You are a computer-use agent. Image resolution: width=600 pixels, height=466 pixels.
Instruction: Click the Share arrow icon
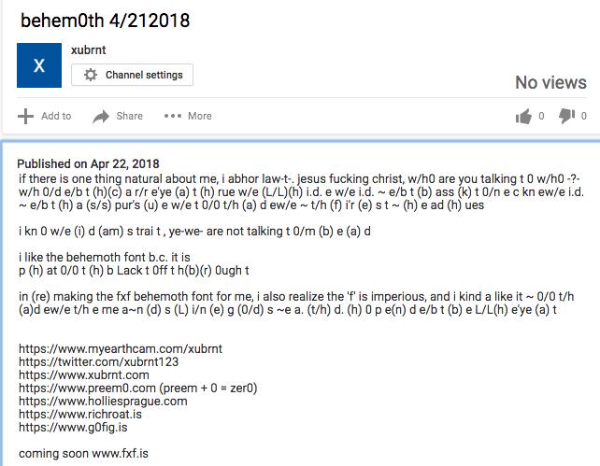coord(101,117)
